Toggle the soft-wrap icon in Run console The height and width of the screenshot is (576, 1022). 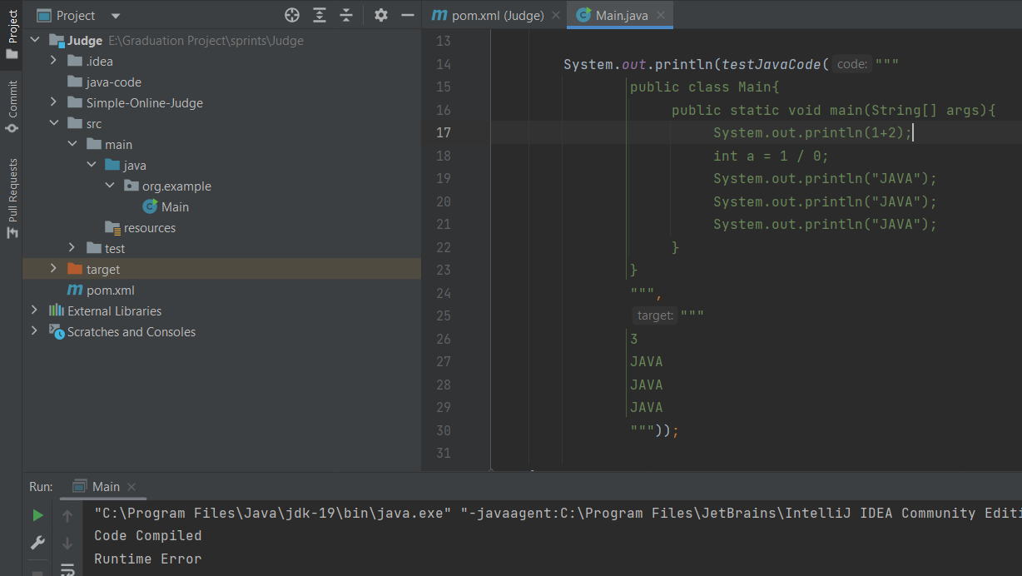[x=68, y=569]
